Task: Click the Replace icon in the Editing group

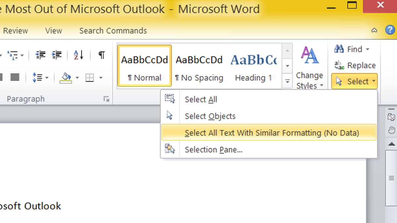Action: [339, 65]
